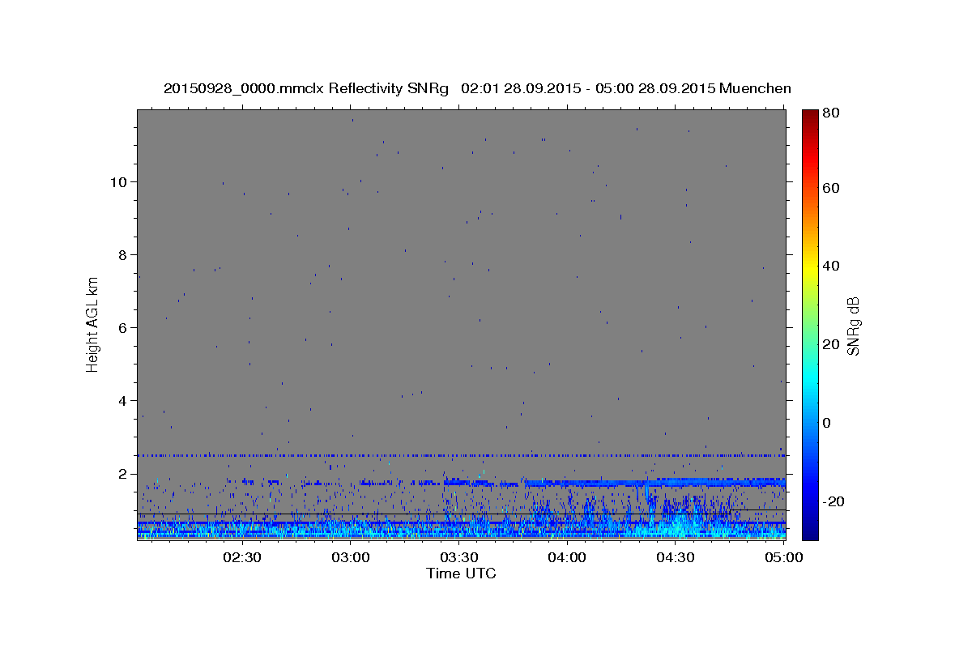Screen dimensions: 972x648
Task: Click the colorbar value 60
Action: 832,188
